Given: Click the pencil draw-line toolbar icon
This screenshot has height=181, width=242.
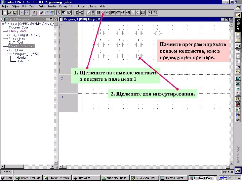Looking at the screenshot, I should [88, 13].
